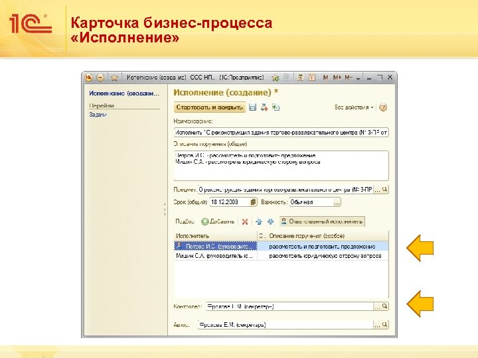Click the green arrow document icon in toolbar

point(276,107)
